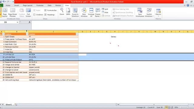The height and width of the screenshot is (109, 194).
Task: Hide the current window
Action: pos(105,12)
